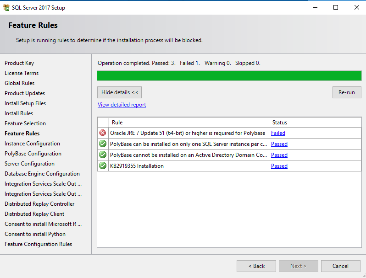Select Consent to install Python step
This screenshot has width=366, height=278.
tap(35, 234)
